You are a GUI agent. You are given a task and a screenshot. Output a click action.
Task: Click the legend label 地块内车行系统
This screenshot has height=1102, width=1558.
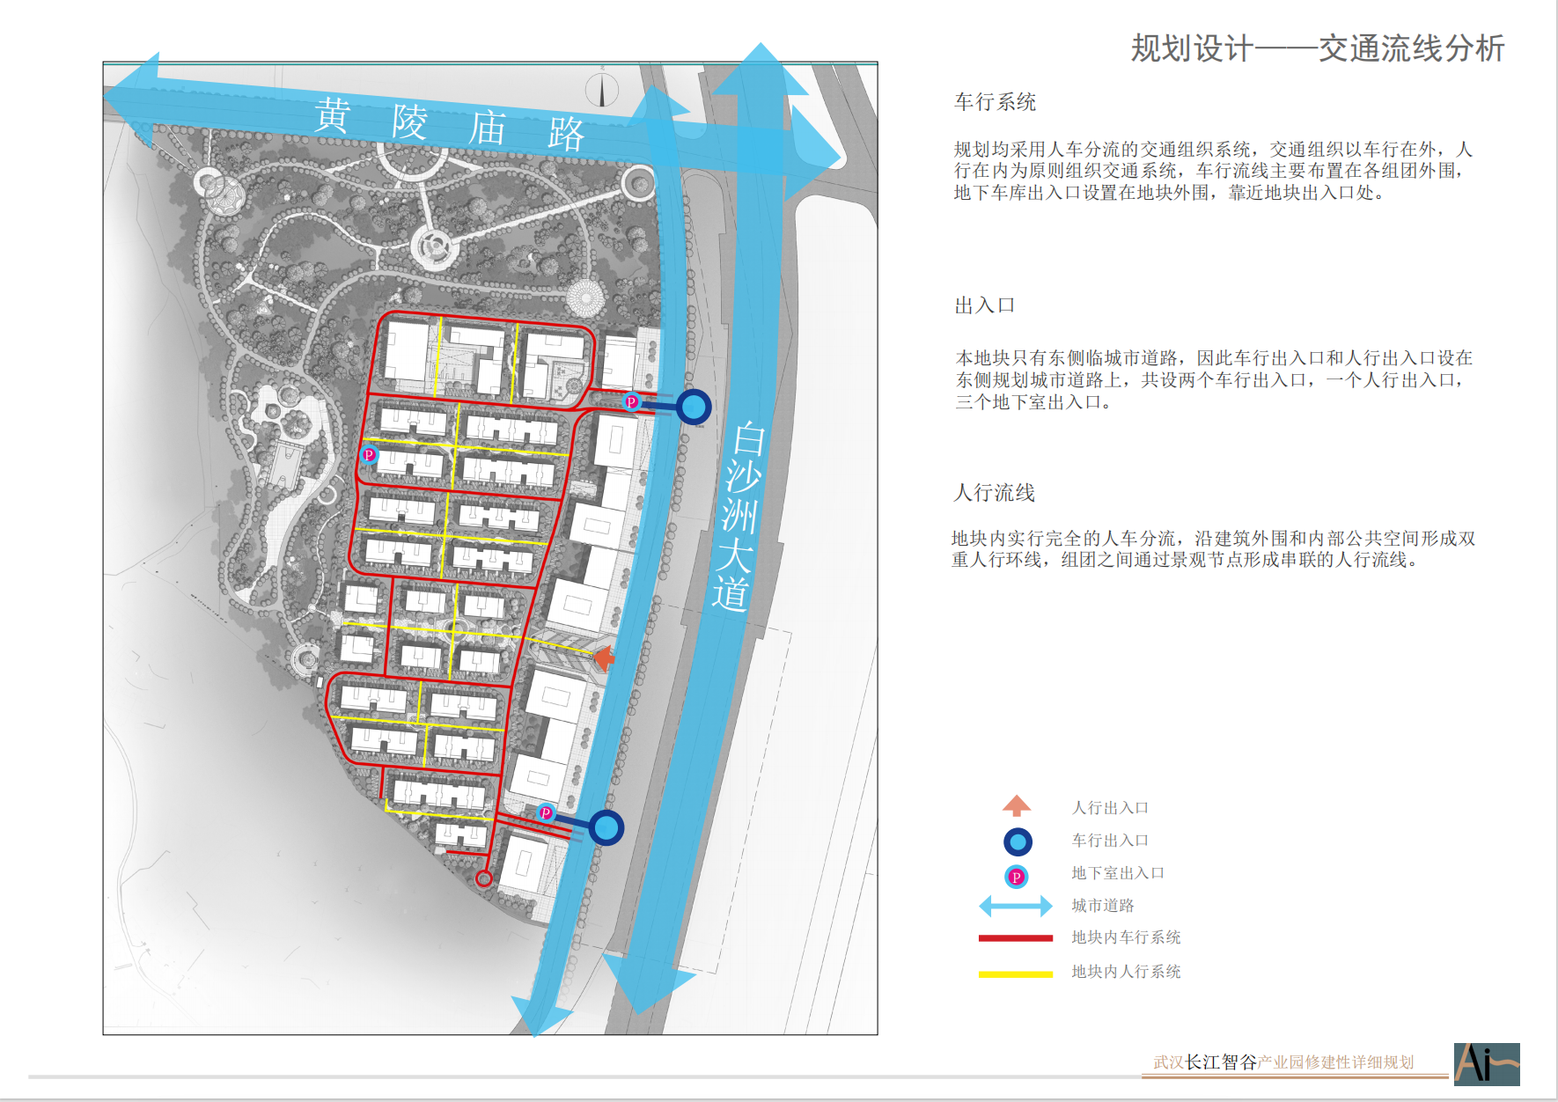tap(1126, 937)
